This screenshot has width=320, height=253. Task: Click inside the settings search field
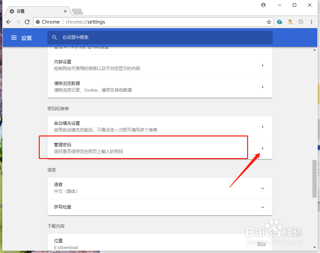[133, 37]
